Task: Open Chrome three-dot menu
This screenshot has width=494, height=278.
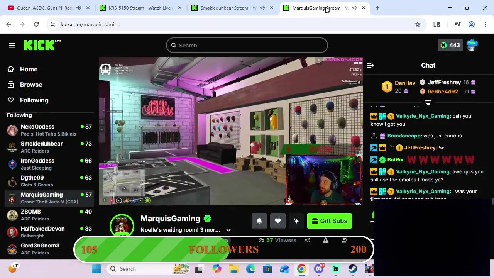Action: [485, 24]
